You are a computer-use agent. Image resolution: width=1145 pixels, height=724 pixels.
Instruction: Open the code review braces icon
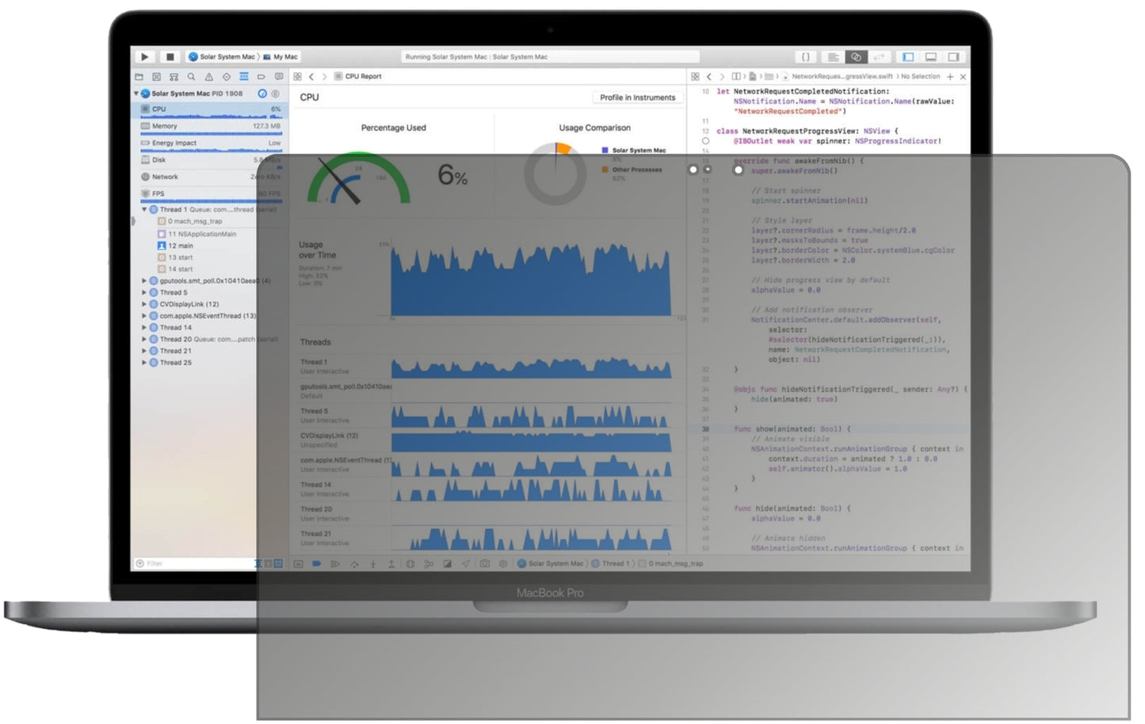click(x=805, y=57)
